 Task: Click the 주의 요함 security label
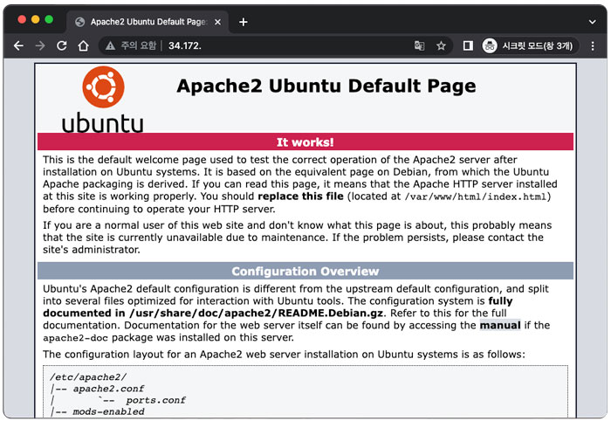138,46
